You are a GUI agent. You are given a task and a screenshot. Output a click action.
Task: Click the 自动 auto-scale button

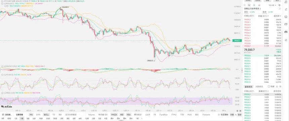point(239,115)
